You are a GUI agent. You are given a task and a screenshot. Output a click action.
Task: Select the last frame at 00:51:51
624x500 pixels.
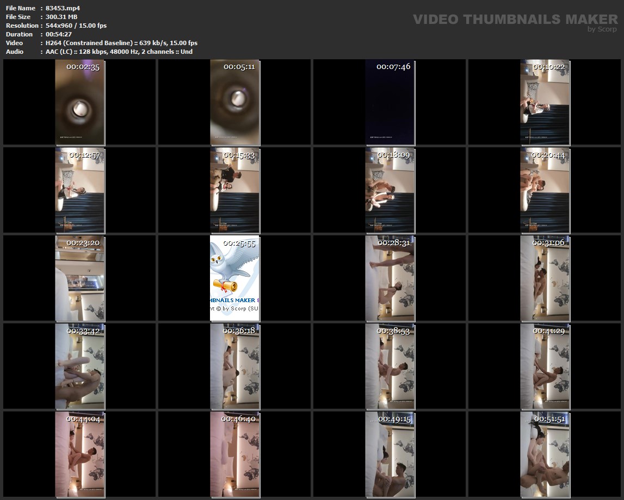tap(545, 455)
